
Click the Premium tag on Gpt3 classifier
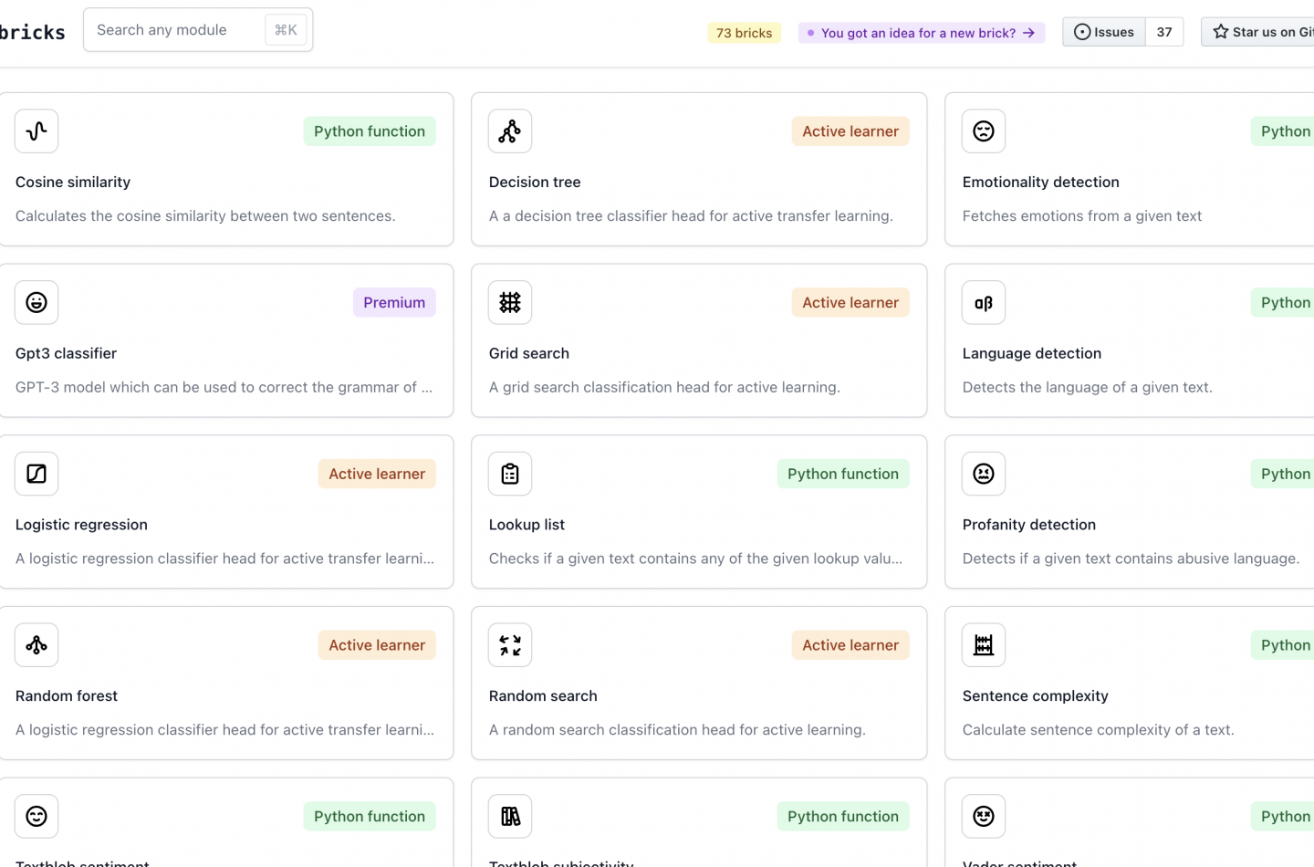tap(394, 302)
